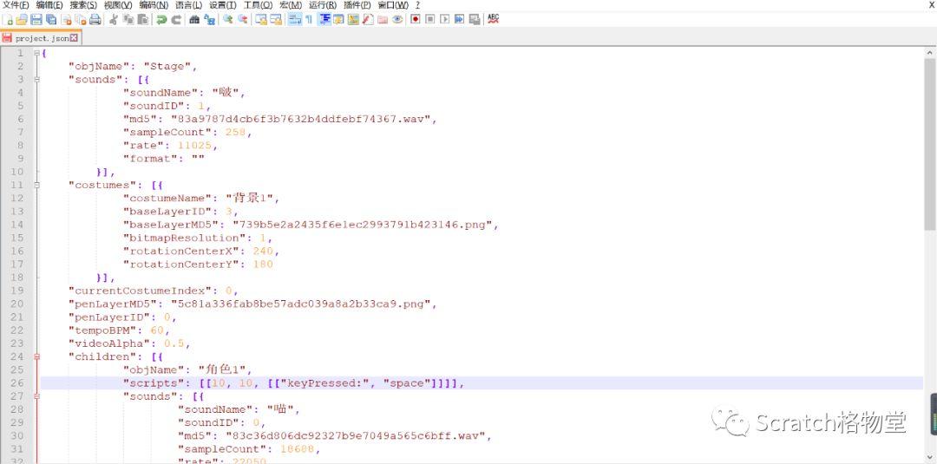This screenshot has height=464, width=937.
Task: Click the Open file folder icon
Action: tap(22, 19)
